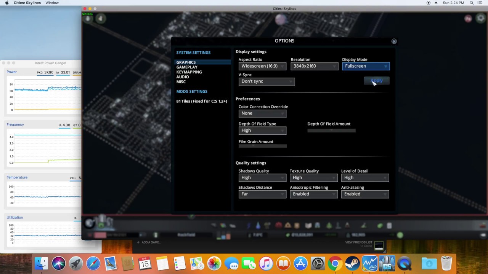Open the Window menu
488x274 pixels.
pyautogui.click(x=52, y=3)
